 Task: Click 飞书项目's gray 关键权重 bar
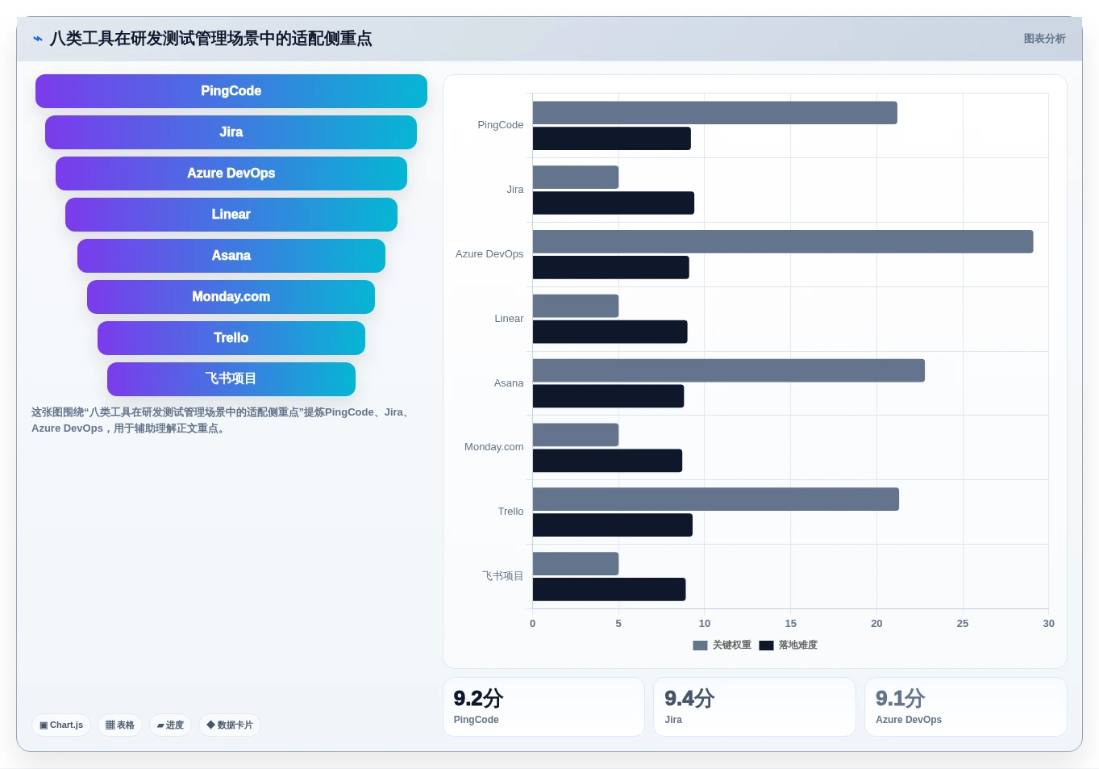click(576, 564)
